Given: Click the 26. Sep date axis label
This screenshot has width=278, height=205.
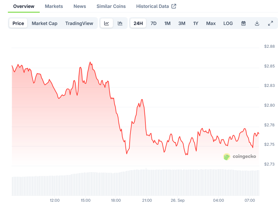Looking at the screenshot, I should click(x=178, y=200).
